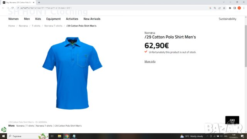Open the volume control in system tray
247x139 pixels.
tap(221, 136)
